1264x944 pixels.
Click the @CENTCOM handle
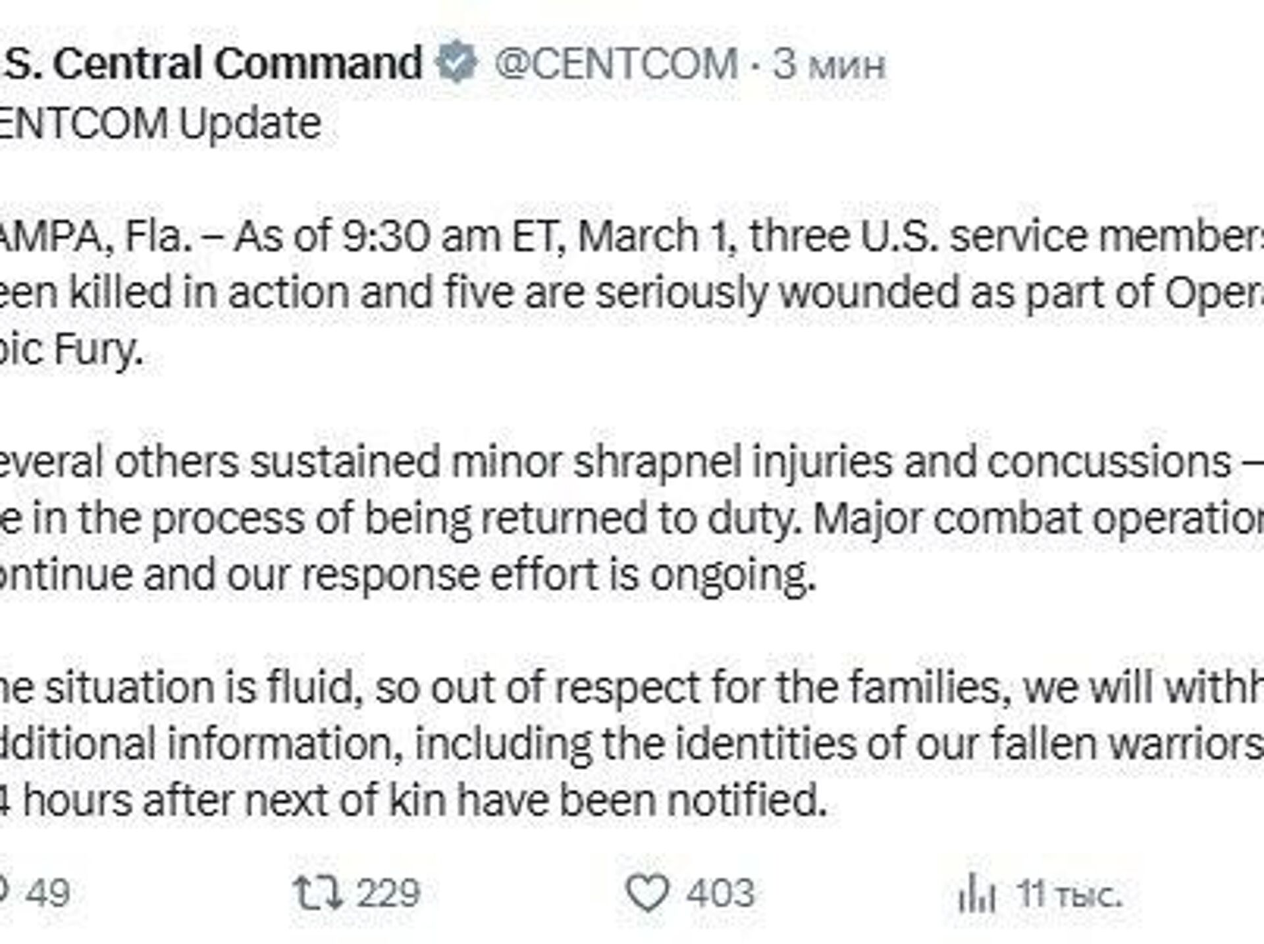[616, 64]
